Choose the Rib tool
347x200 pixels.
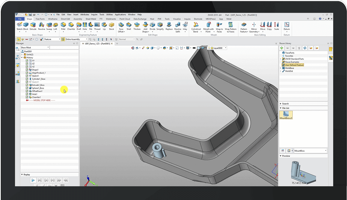91,26
